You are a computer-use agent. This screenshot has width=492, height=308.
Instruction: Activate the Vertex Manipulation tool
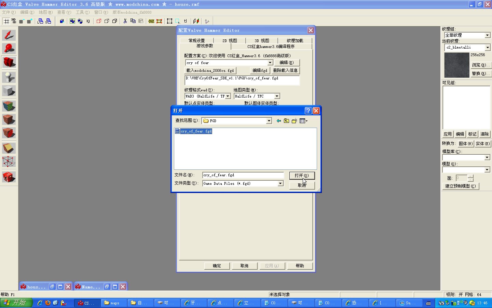coord(9,162)
